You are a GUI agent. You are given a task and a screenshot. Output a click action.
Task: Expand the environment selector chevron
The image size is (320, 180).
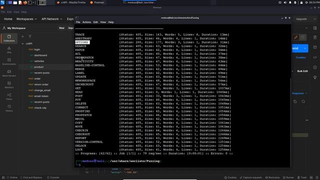pos(306,28)
